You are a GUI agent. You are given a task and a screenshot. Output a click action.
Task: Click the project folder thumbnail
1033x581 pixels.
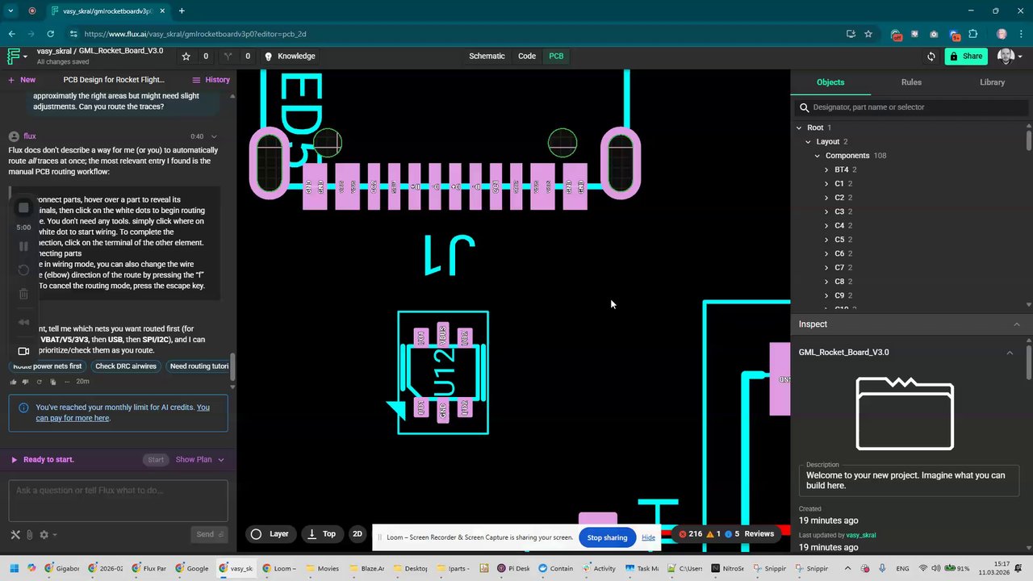(x=905, y=413)
